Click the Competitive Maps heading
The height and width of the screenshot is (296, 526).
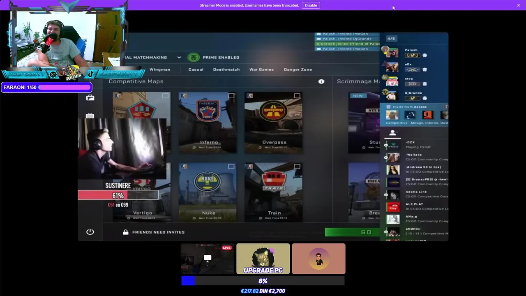coord(136,81)
